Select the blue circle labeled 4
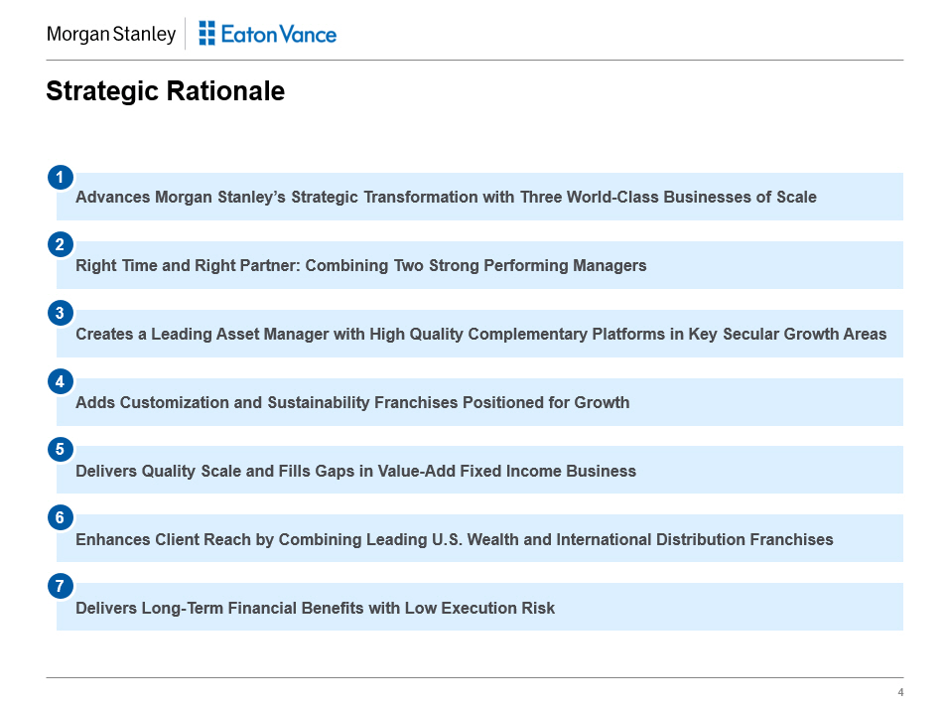The height and width of the screenshot is (709, 948). tap(60, 381)
